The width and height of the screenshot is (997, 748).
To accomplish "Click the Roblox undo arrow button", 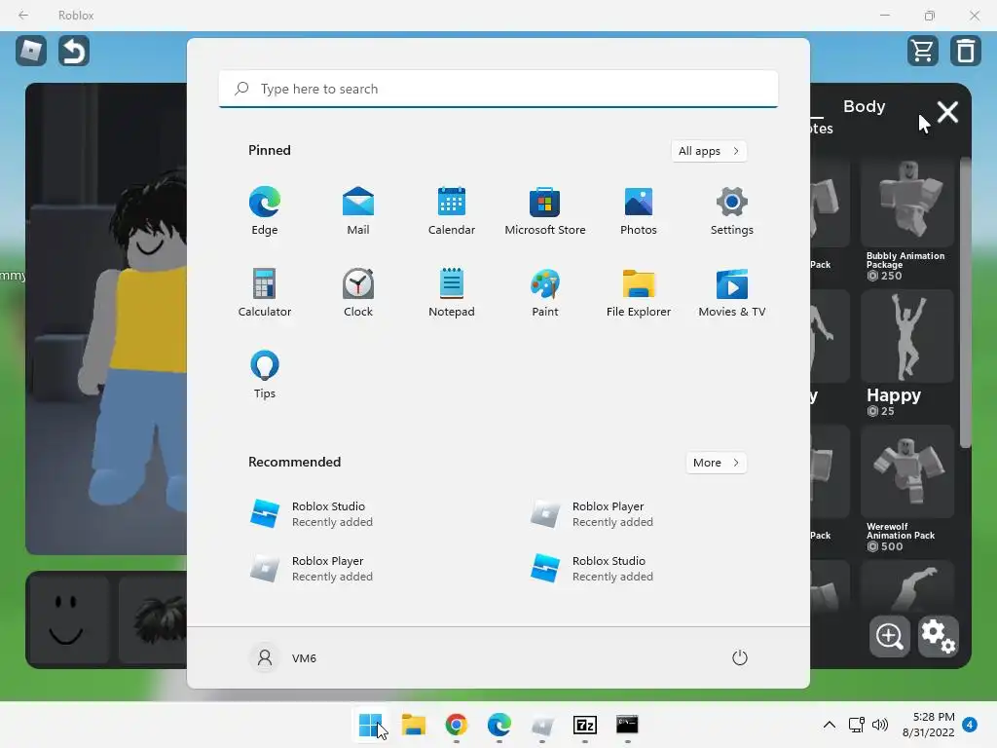I will pyautogui.click(x=74, y=51).
